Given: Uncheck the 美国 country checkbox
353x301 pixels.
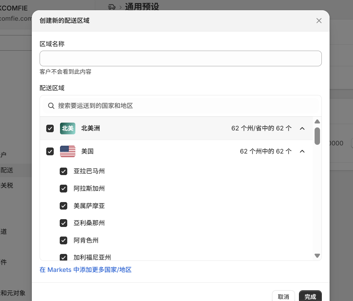Looking at the screenshot, I should click(x=50, y=151).
